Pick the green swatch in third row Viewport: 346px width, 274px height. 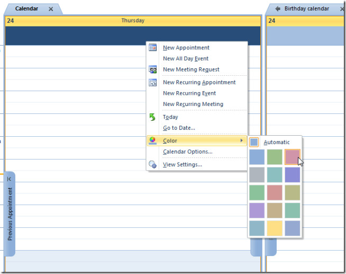pyautogui.click(x=257, y=193)
